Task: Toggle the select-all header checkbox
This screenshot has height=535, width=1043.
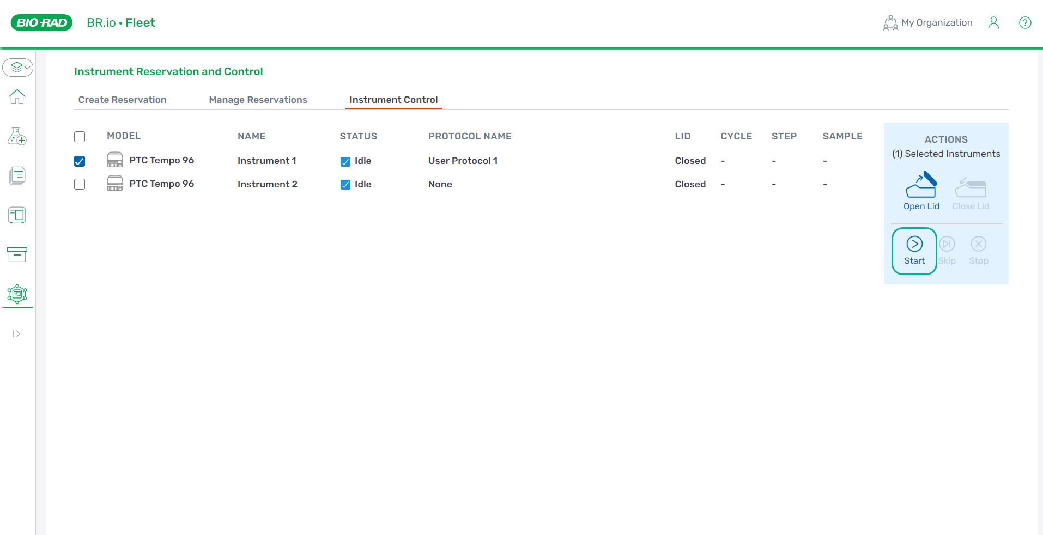Action: coord(80,136)
